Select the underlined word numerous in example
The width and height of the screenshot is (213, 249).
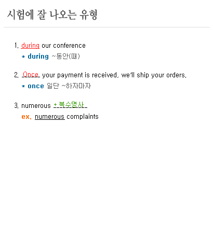coord(50,117)
